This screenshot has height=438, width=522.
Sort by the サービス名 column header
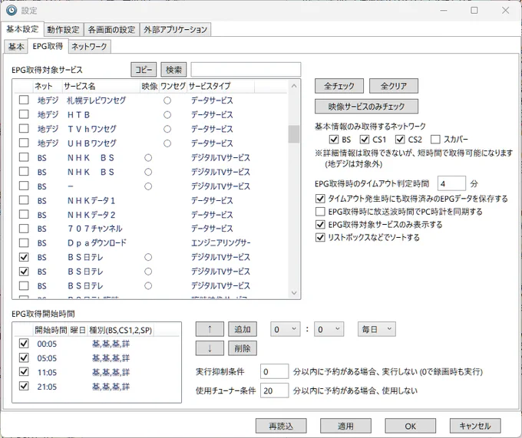(x=101, y=86)
